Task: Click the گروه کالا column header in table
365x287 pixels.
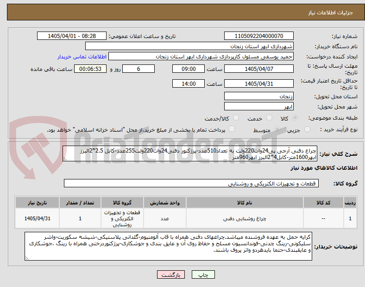Action: point(122,203)
